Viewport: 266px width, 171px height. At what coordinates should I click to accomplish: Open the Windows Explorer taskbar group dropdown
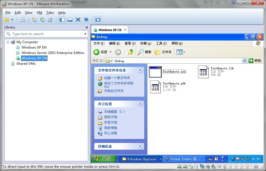coord(161,159)
